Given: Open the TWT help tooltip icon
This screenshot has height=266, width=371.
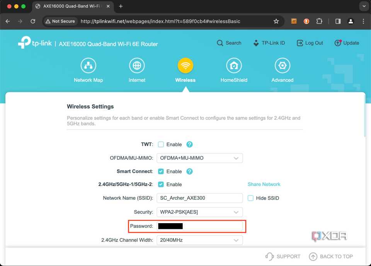Looking at the screenshot, I should click(189, 144).
